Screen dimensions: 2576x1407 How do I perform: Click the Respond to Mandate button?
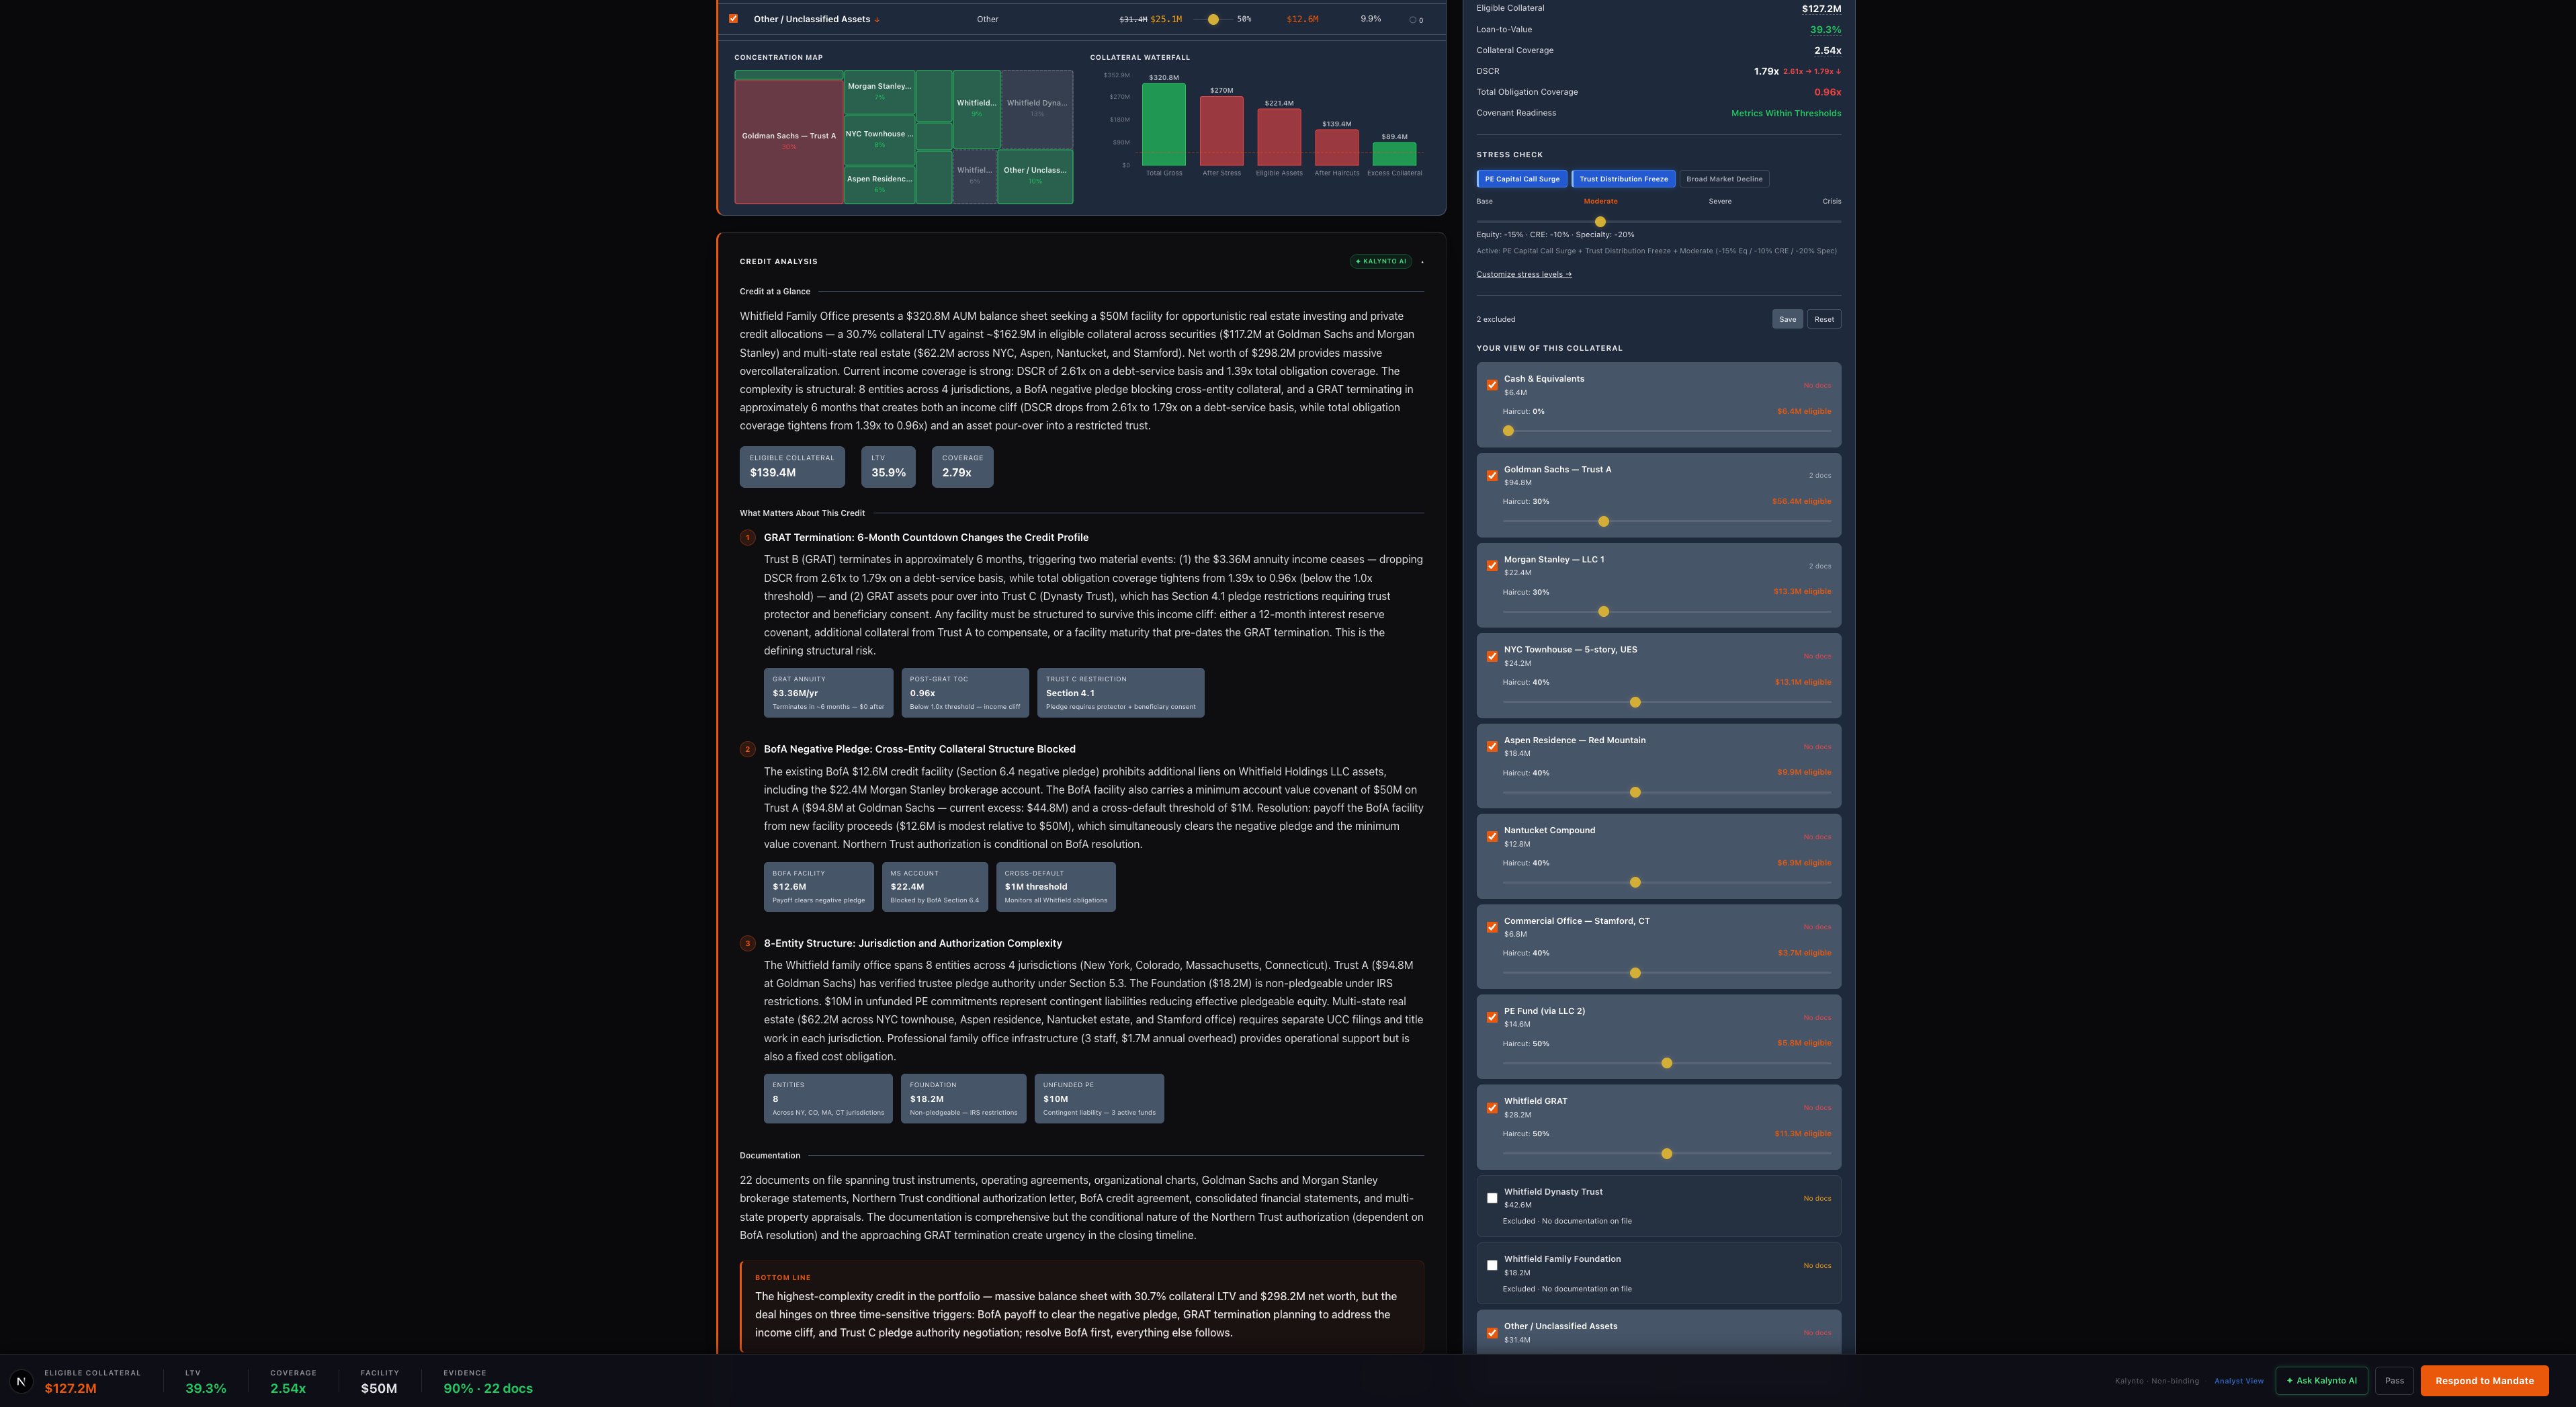tap(2484, 1380)
